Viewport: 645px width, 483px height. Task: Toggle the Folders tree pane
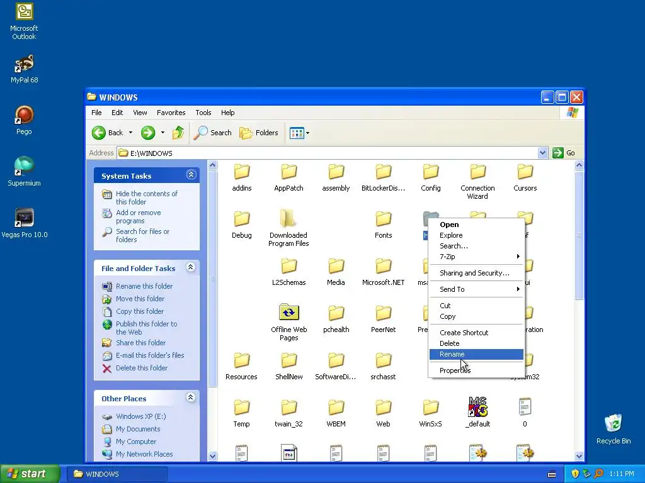click(x=259, y=133)
